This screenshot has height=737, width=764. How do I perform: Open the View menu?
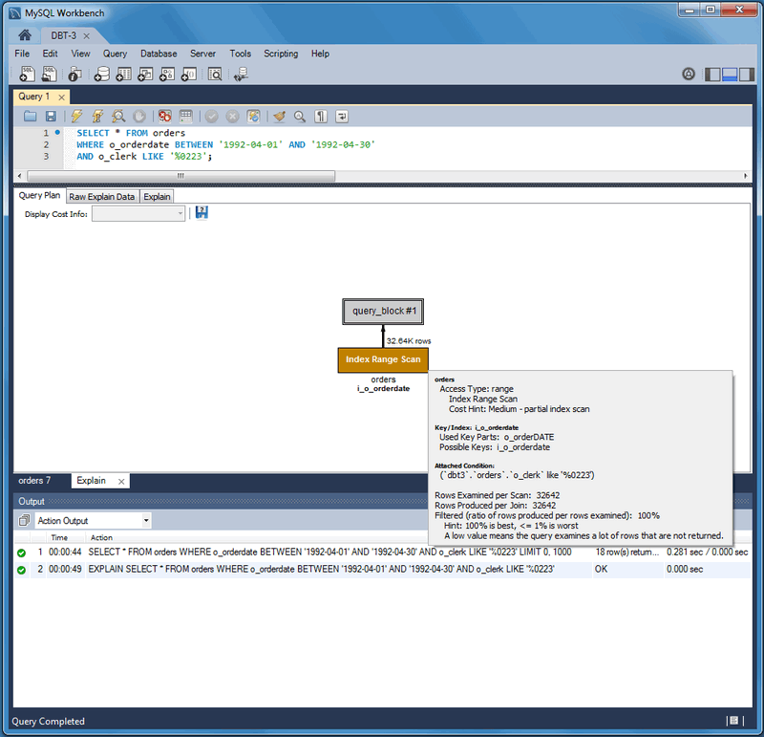[80, 54]
